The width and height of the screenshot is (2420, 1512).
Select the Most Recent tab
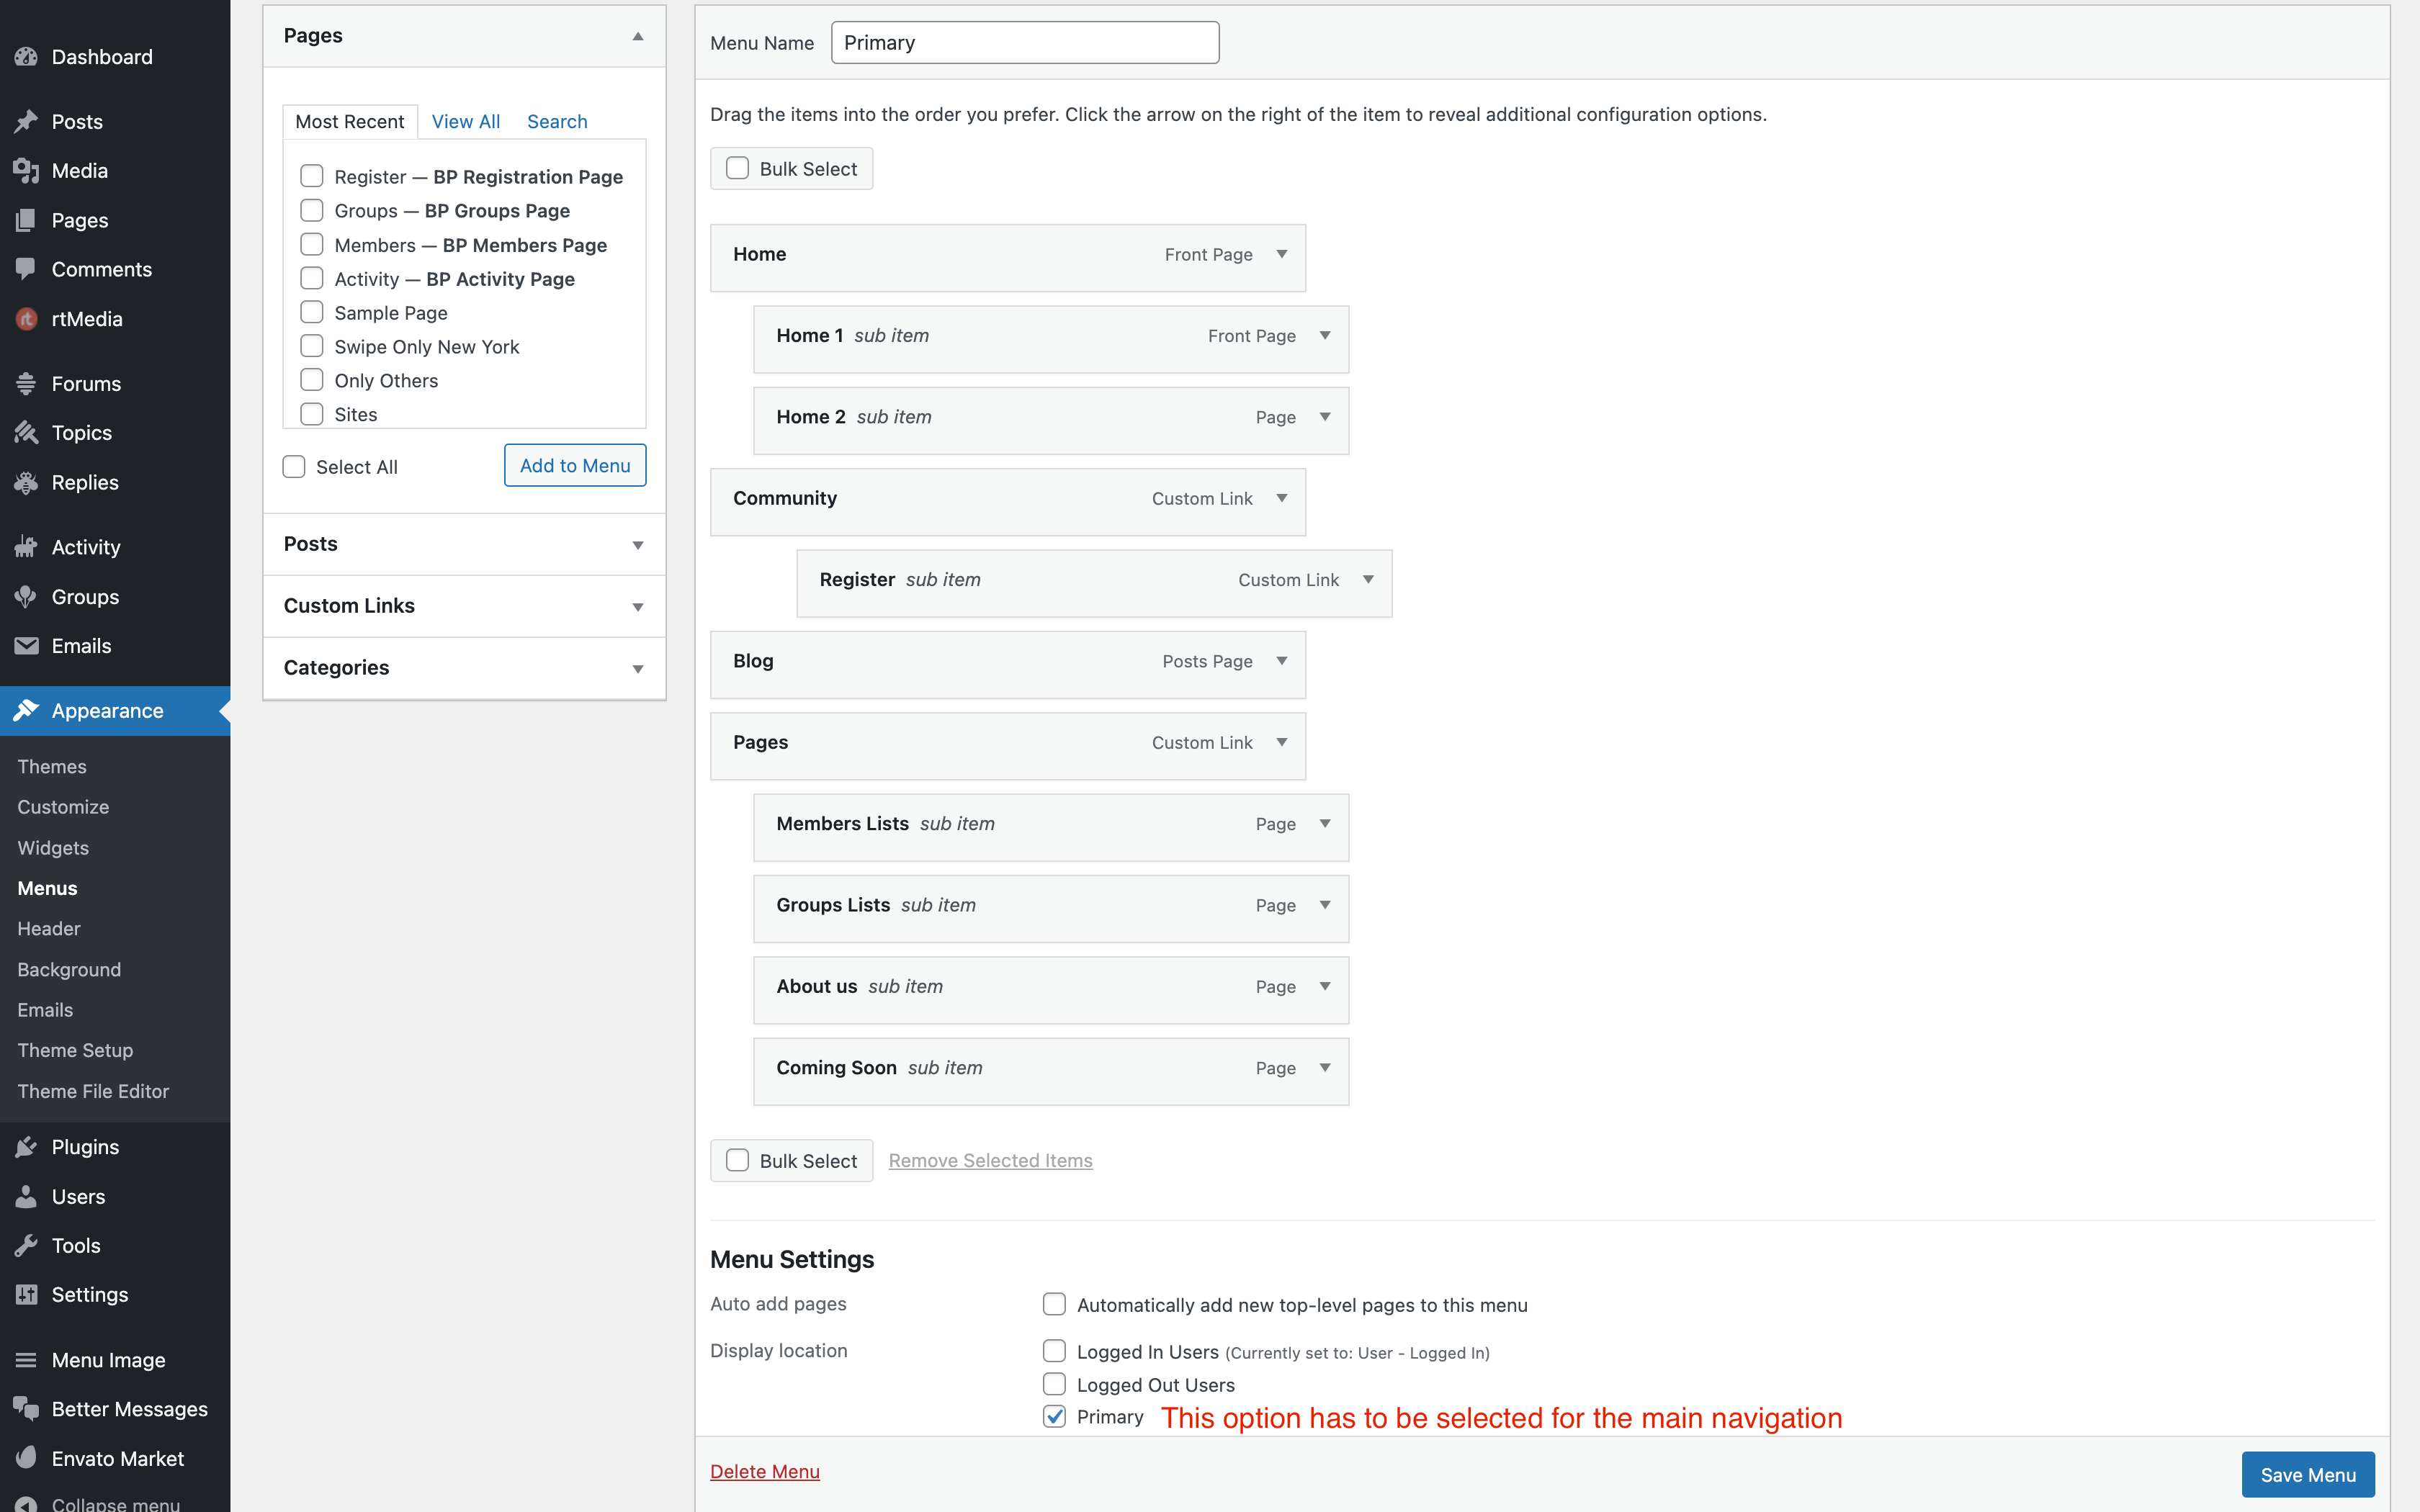pyautogui.click(x=350, y=121)
